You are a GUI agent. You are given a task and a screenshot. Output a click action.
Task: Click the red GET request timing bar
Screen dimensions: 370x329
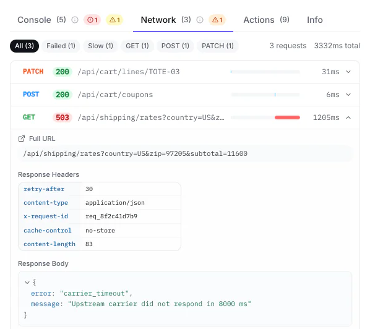[287, 117]
